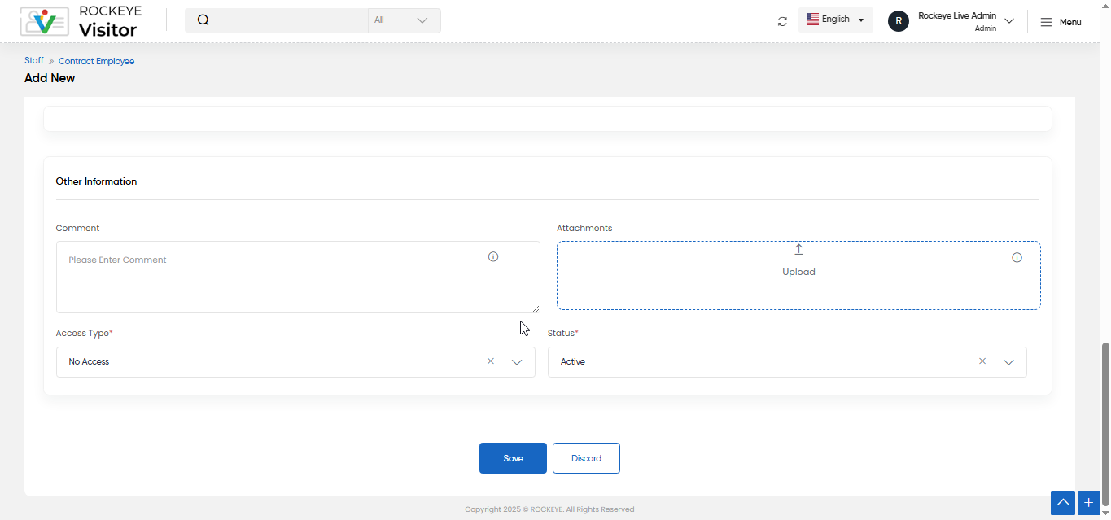Click the R user avatar

899,21
